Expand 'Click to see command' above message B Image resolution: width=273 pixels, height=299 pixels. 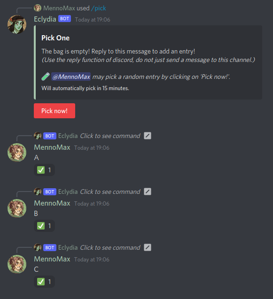(110, 192)
